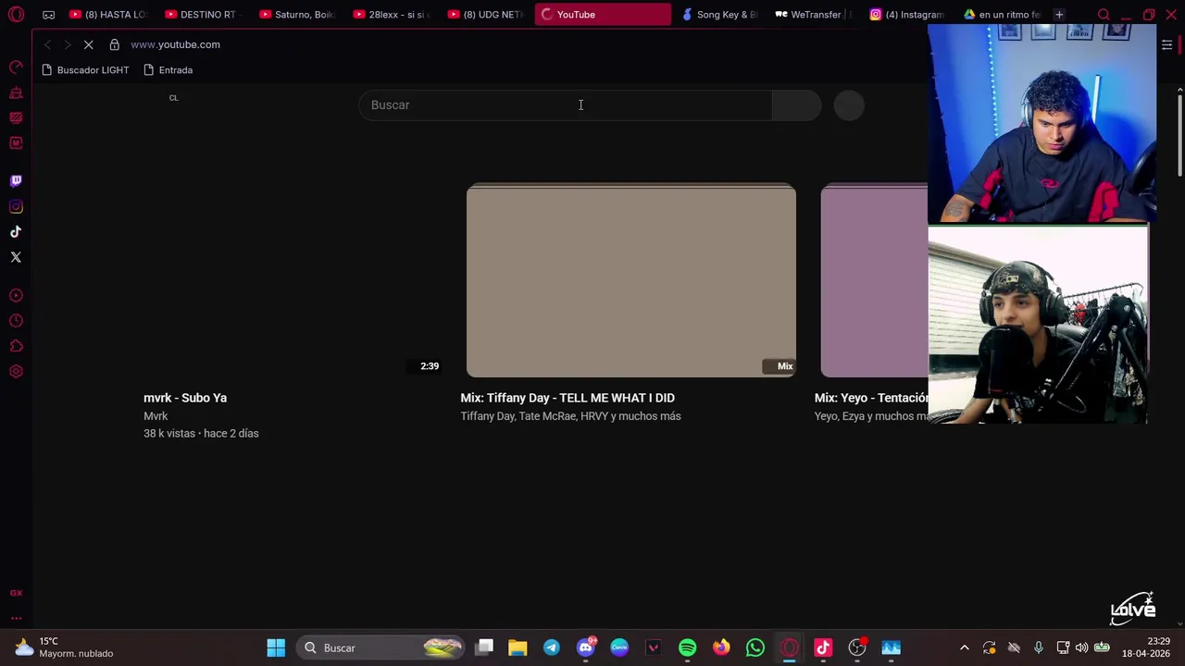Open Mvrk channel name link

tap(156, 416)
